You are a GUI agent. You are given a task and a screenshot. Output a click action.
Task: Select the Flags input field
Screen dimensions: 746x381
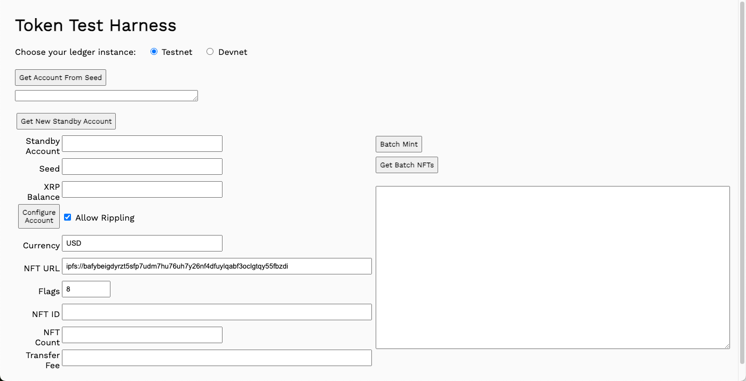[x=86, y=289]
